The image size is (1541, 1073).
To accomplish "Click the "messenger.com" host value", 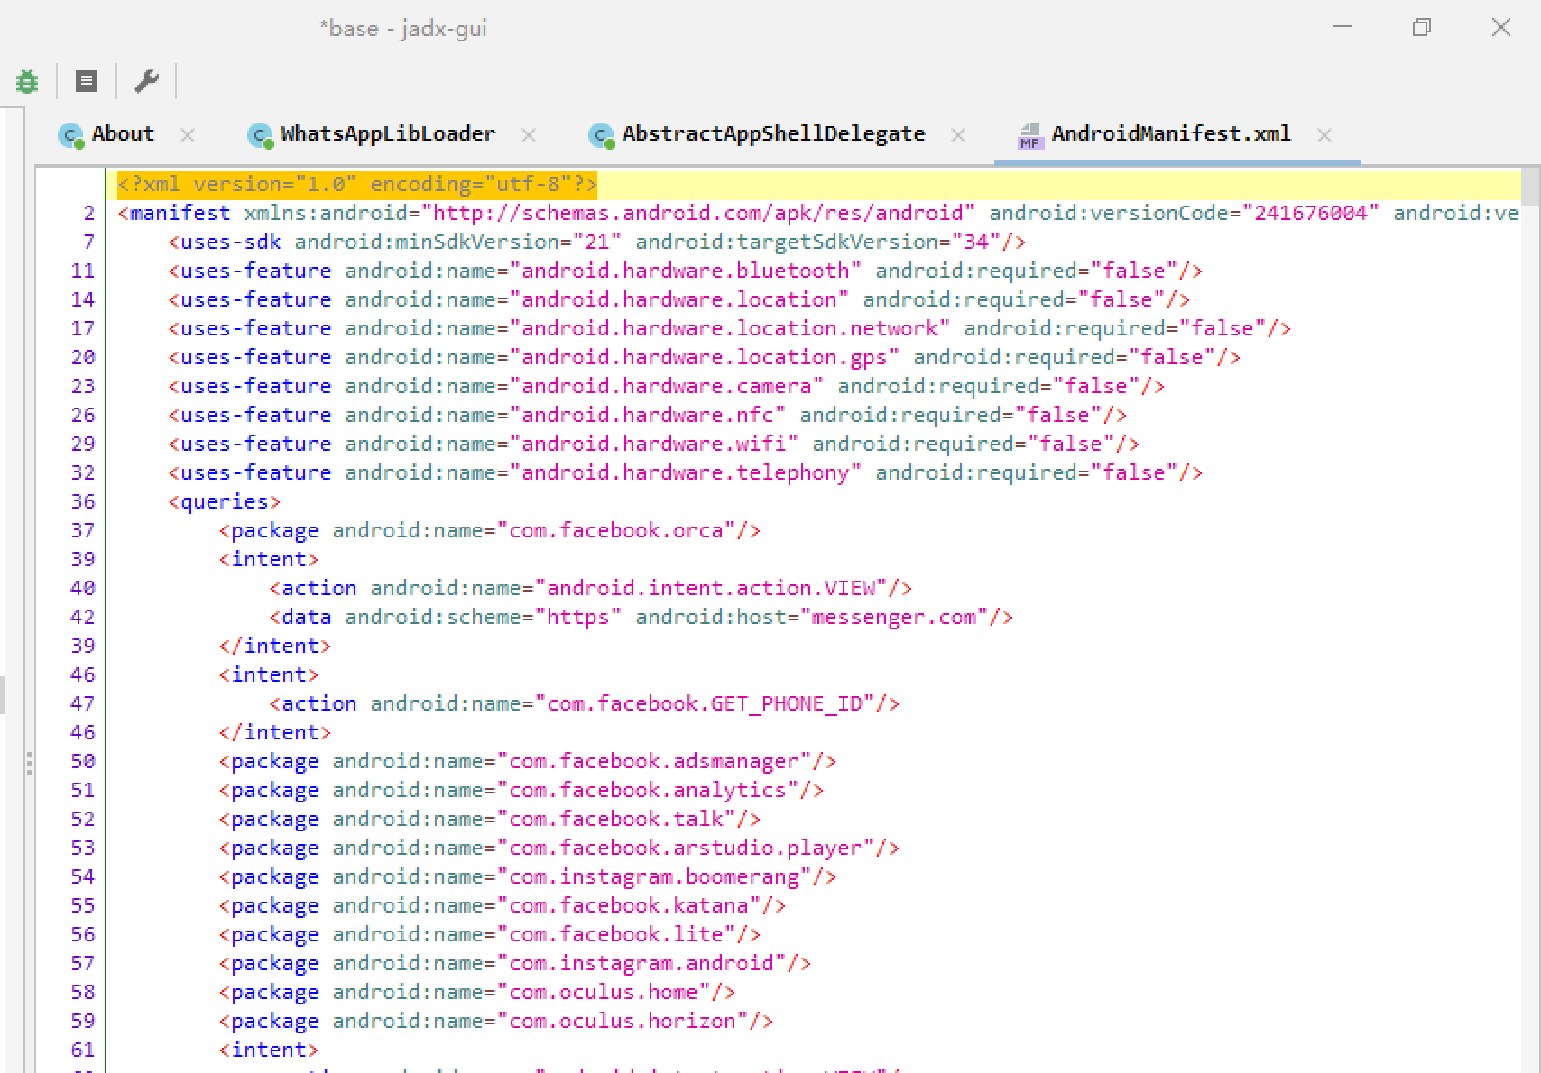I will click(893, 617).
